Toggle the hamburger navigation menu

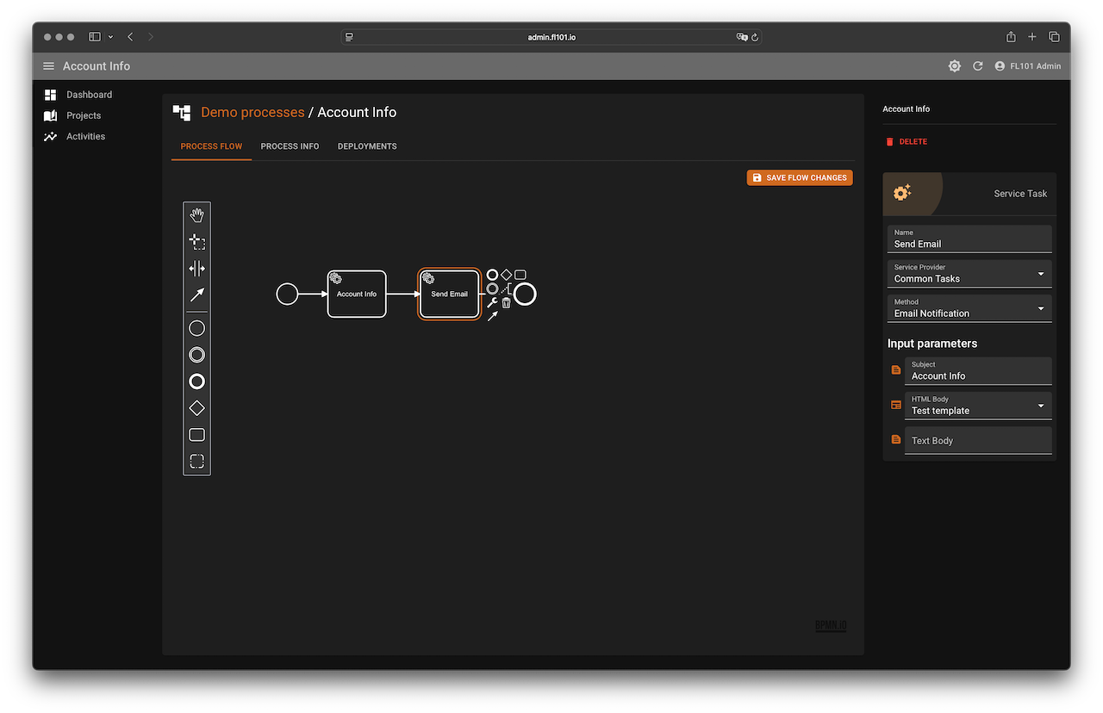click(48, 66)
